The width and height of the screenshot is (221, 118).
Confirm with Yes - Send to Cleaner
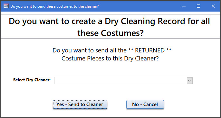click(80, 104)
